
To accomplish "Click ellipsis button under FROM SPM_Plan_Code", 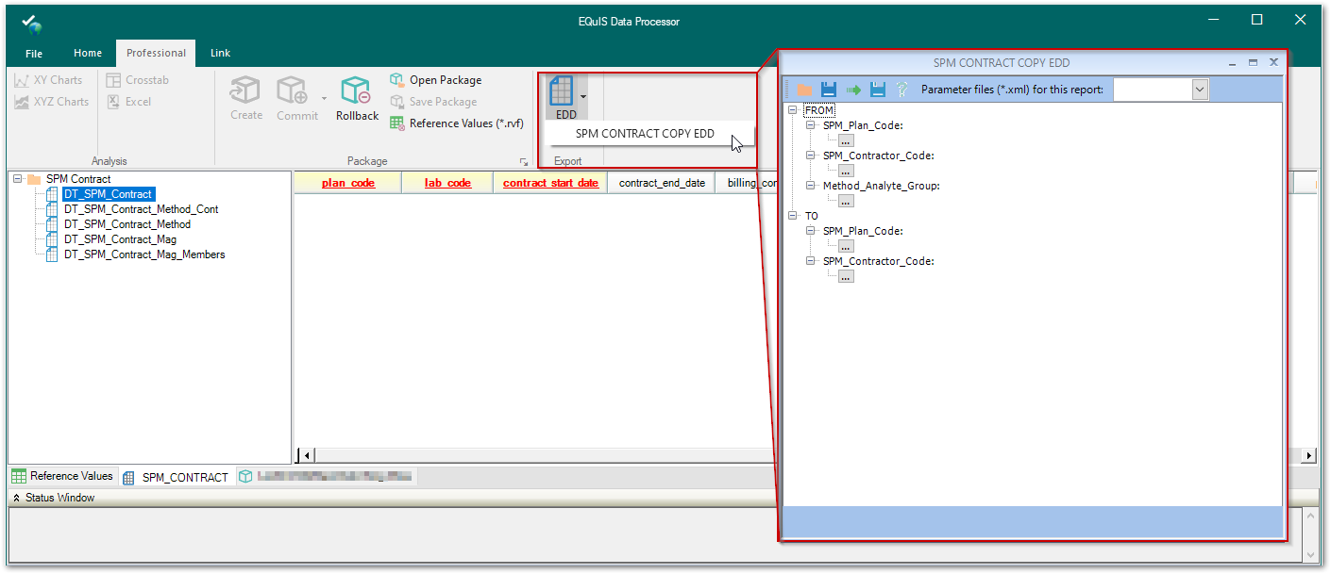I will [846, 140].
